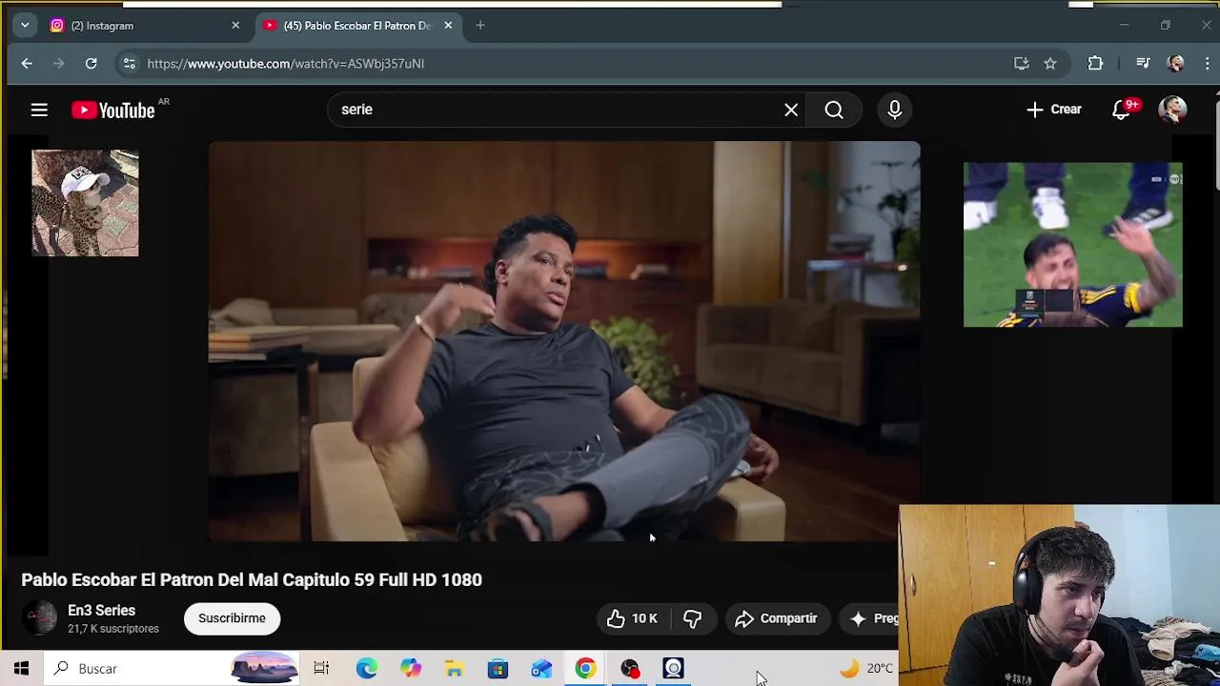Open the En3 Series channel avatar

40,618
